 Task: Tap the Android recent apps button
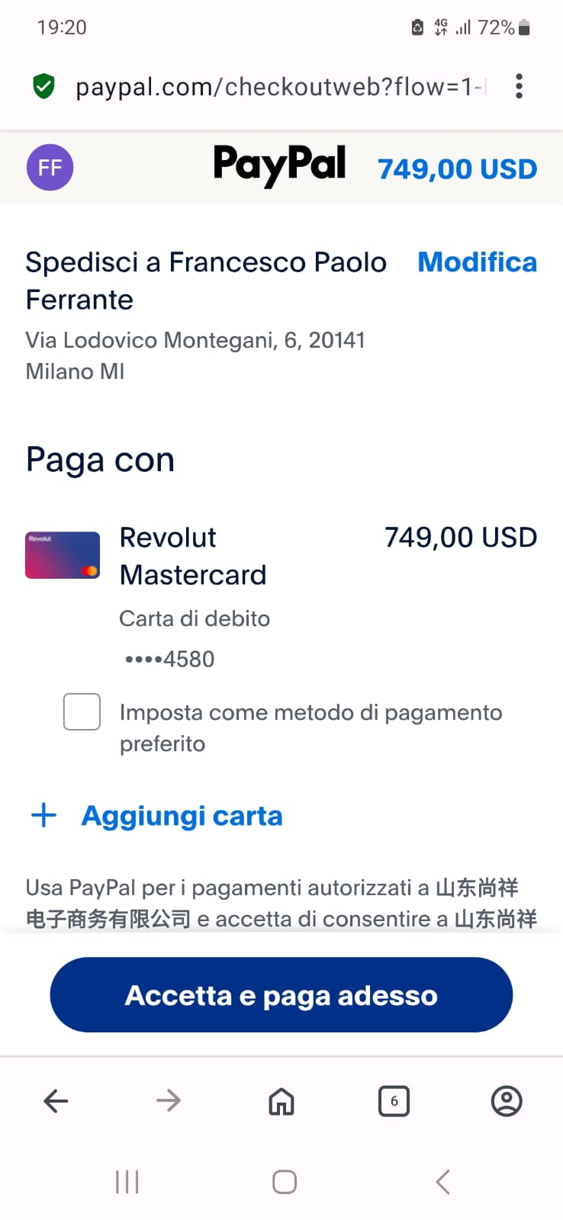click(x=127, y=1182)
